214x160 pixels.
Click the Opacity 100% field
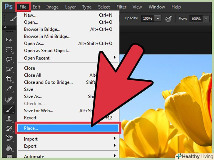point(148,18)
